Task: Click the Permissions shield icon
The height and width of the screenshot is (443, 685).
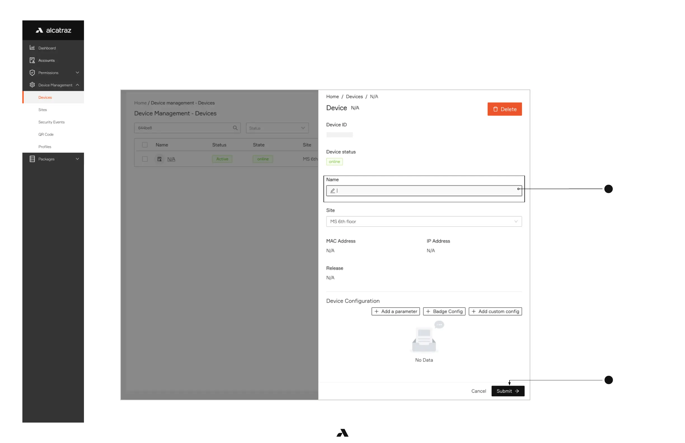Action: [32, 72]
